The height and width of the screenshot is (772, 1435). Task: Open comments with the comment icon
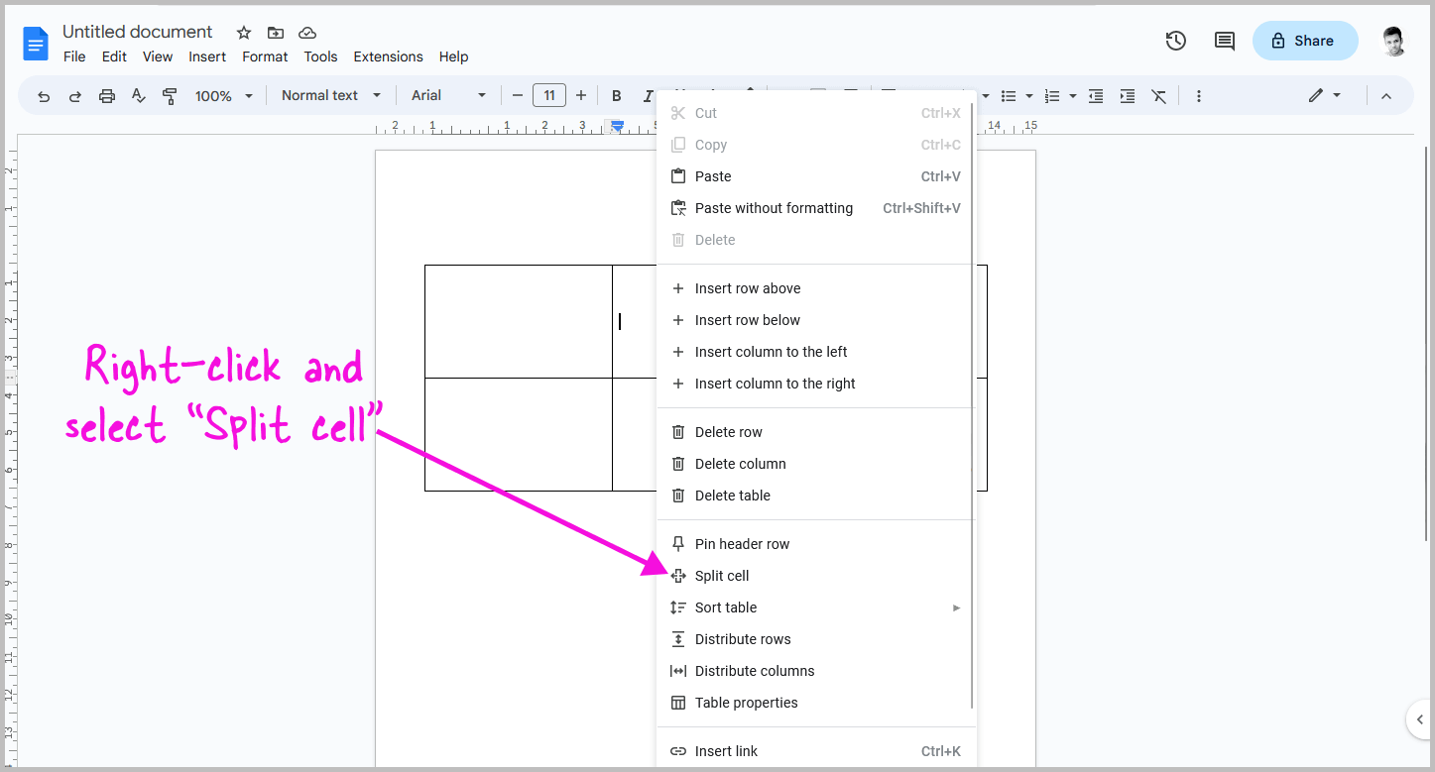click(x=1223, y=41)
